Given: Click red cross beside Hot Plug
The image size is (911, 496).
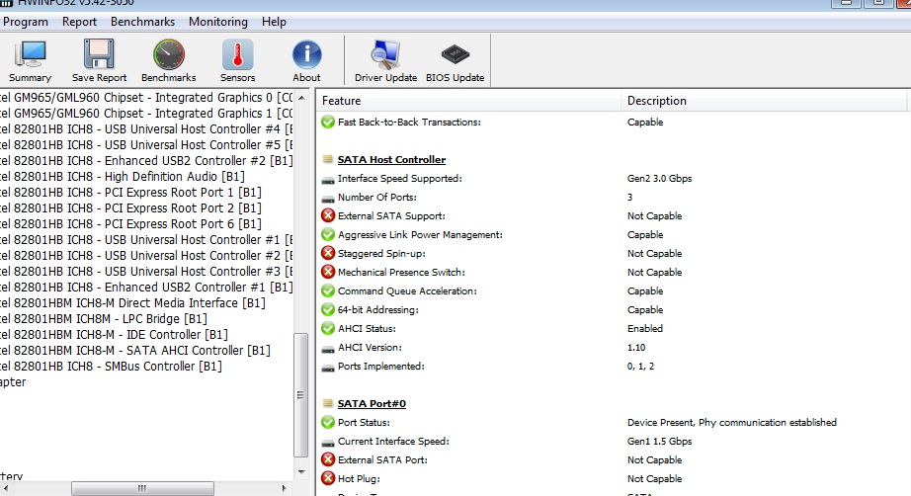Looking at the screenshot, I should pos(328,478).
